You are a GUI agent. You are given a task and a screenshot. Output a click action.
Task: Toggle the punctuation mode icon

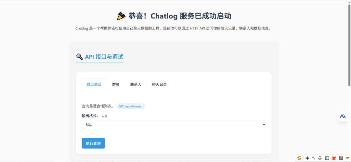point(314,158)
